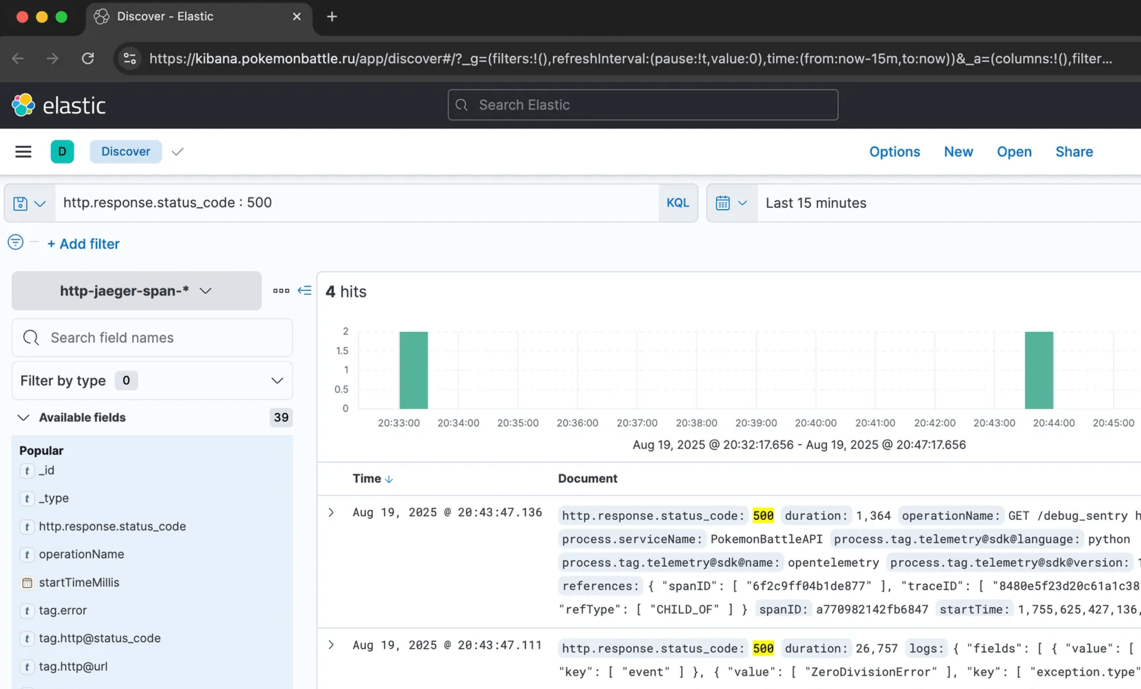Toggle KQL query language switch
The image size is (1141, 689).
[x=677, y=203]
